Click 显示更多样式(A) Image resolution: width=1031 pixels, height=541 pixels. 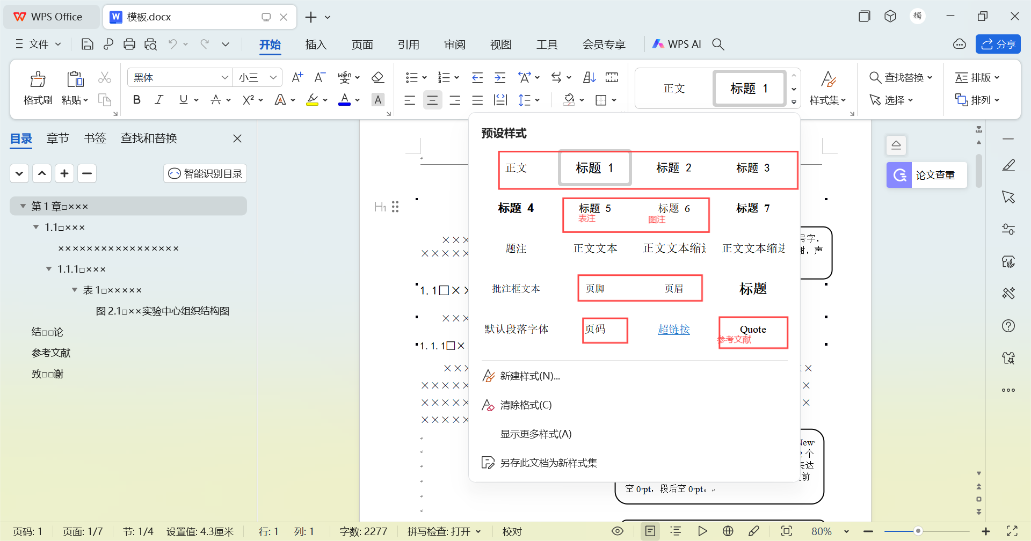point(536,434)
